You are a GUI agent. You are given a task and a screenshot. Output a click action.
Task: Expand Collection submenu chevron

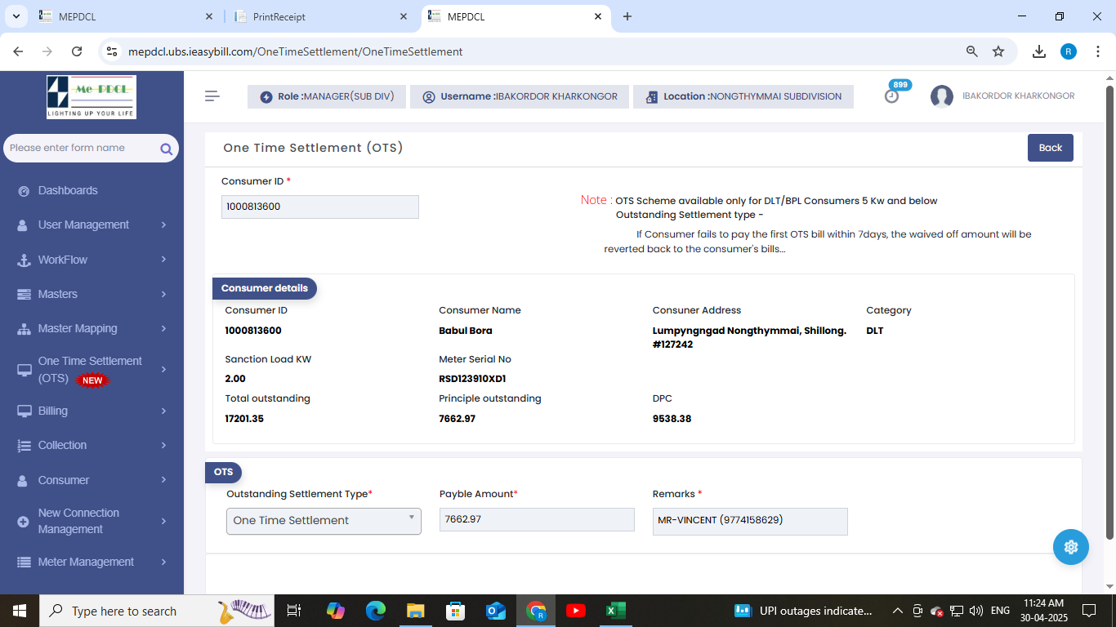[x=163, y=445]
